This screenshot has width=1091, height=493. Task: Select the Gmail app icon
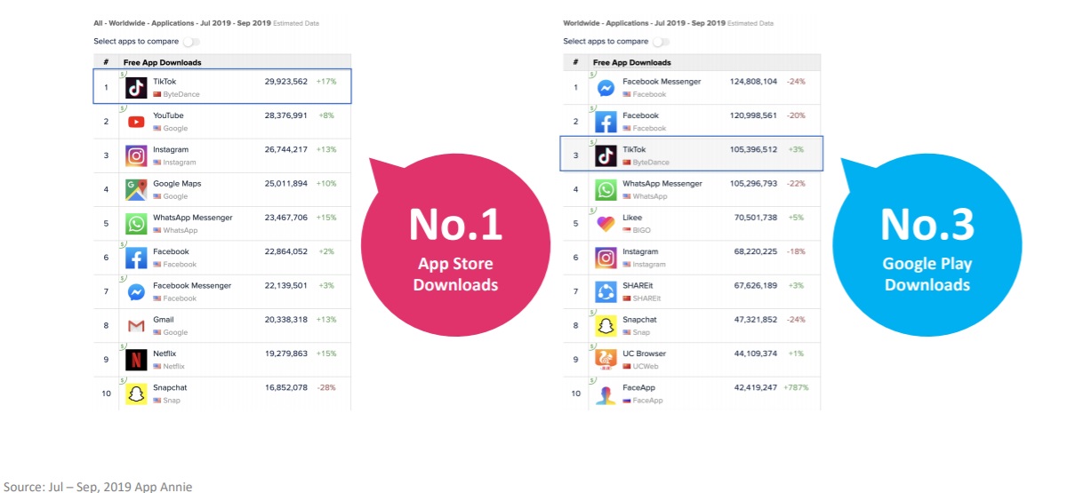(x=136, y=326)
